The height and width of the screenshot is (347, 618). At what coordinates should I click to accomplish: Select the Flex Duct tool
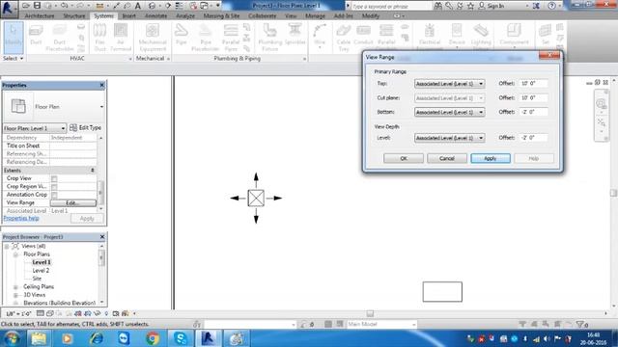[99, 38]
